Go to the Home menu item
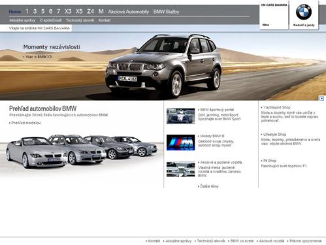 [15, 12]
